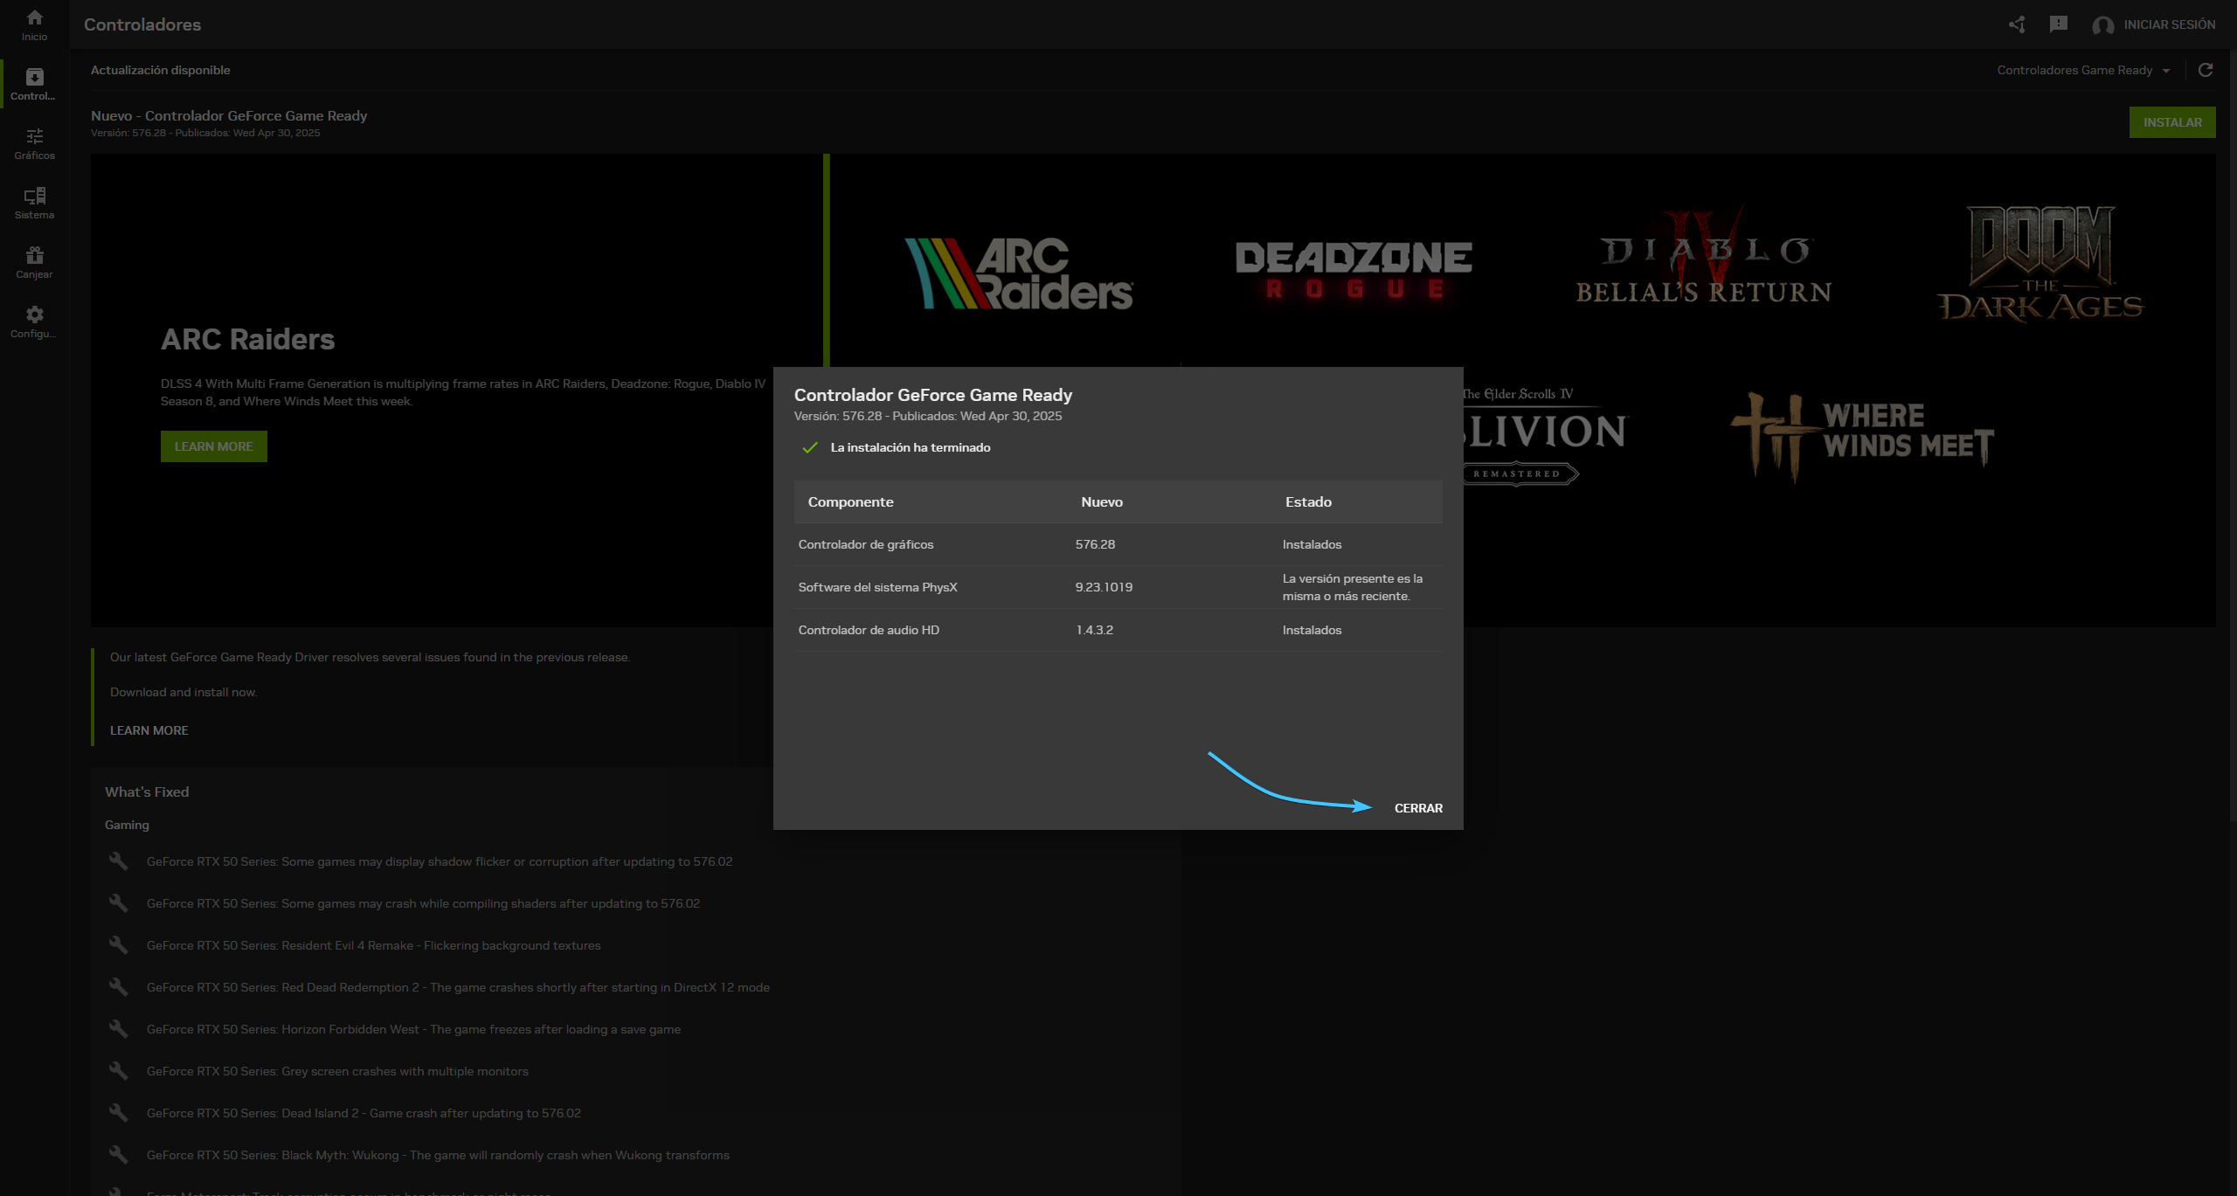Open the Canjear rewards section

pos(34,262)
